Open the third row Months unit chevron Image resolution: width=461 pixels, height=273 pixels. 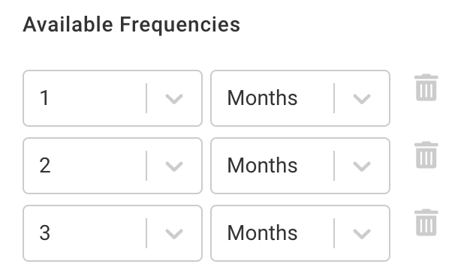[362, 234]
